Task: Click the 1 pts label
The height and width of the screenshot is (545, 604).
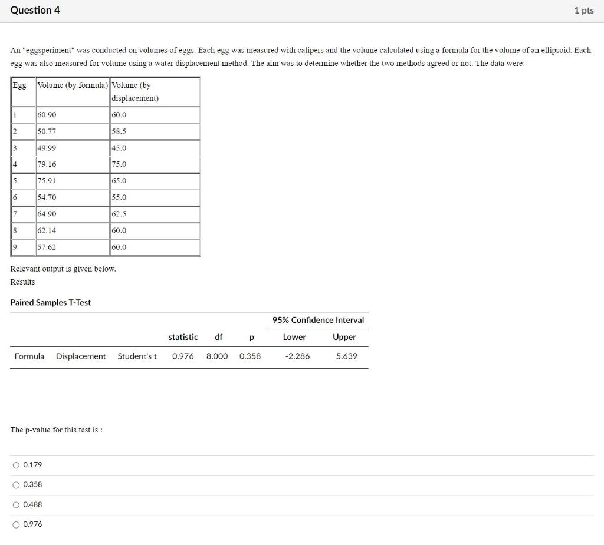Action: coord(583,11)
